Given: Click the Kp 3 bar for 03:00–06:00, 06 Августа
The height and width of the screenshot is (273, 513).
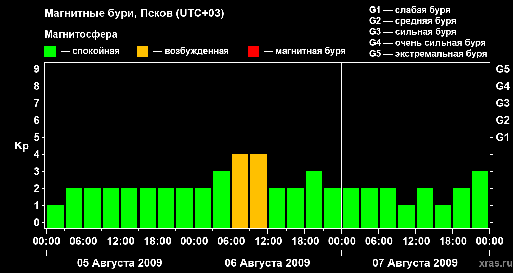Looking at the screenshot, I should click(x=222, y=199).
